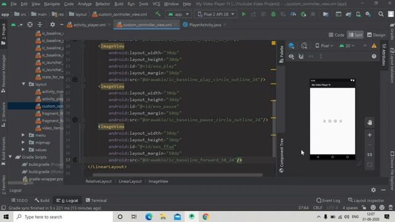395x222 pixels.
Task: Expand the mipmap folder
Action: point(23,142)
